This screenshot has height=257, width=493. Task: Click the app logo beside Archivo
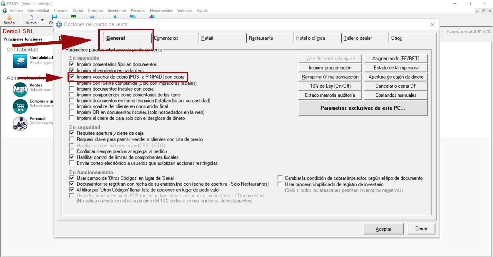pyautogui.click(x=5, y=11)
